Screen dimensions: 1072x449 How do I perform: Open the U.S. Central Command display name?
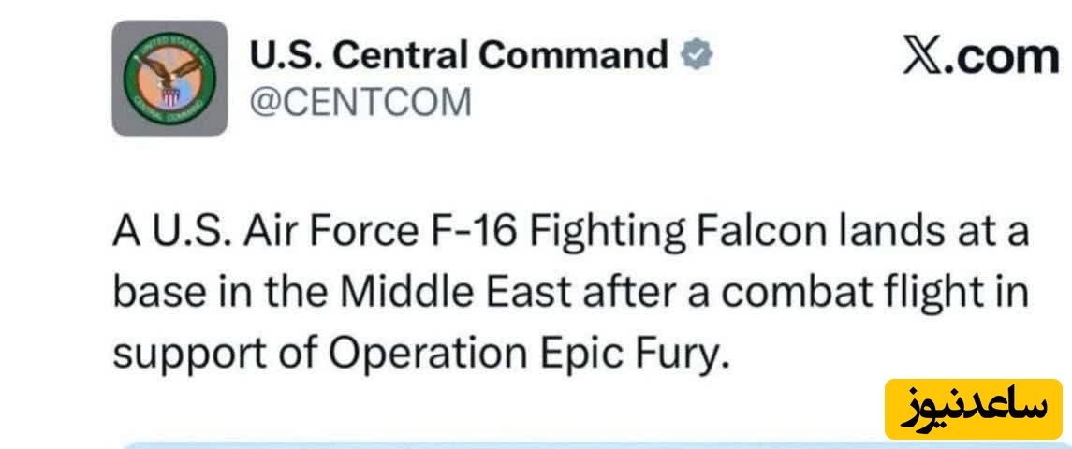(x=459, y=56)
